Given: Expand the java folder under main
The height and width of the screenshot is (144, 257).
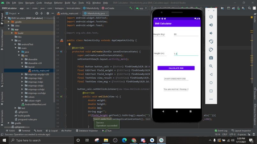Looking at the screenshot, I should click(19, 51).
